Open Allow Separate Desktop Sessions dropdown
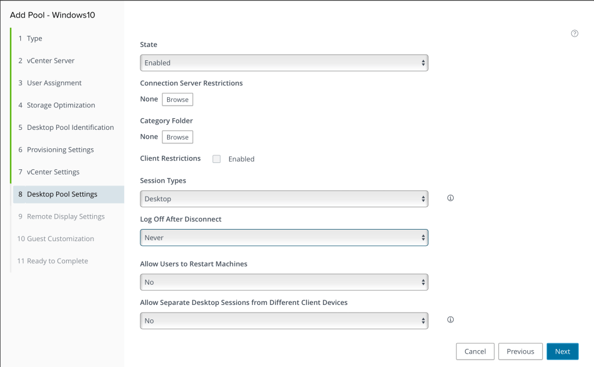Image resolution: width=594 pixels, height=367 pixels. (284, 321)
